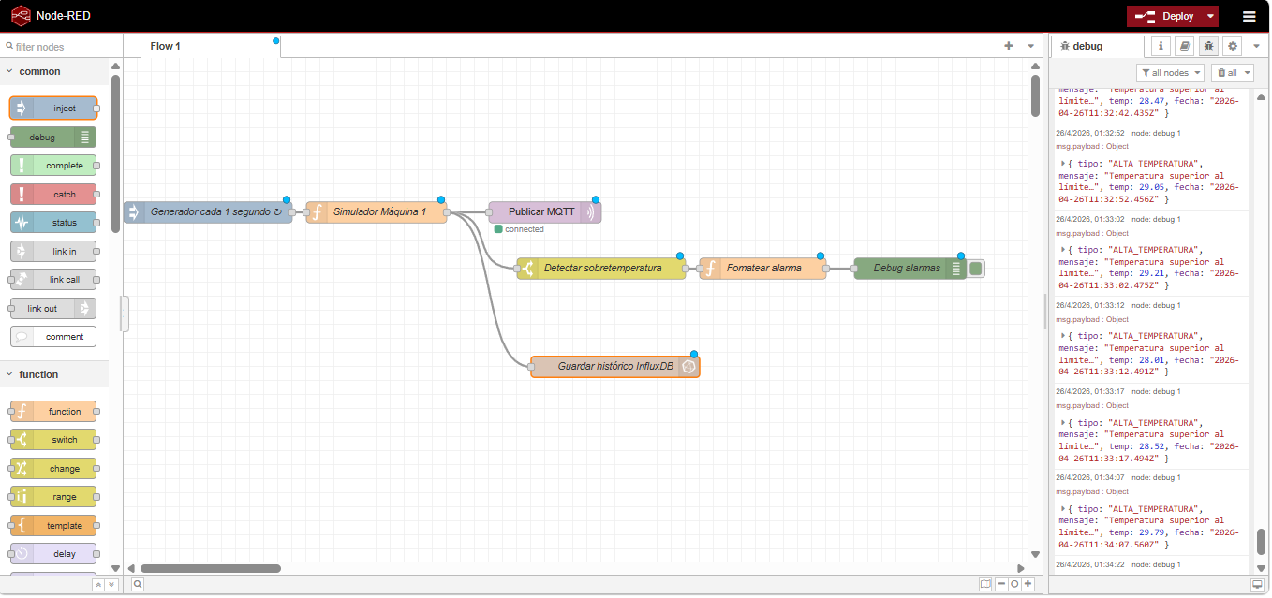Screen dimensions: 1272x598
Task: Select the delay node in the palette
Action: pos(53,554)
